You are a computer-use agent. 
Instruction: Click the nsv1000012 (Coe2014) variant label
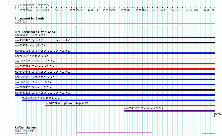coord(30,35)
